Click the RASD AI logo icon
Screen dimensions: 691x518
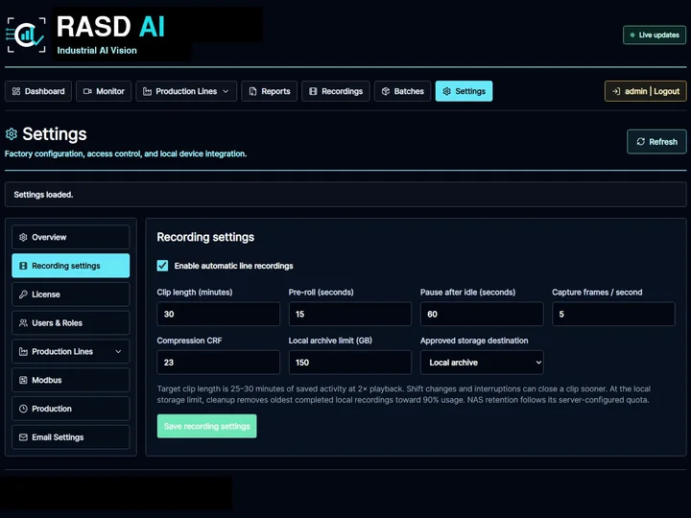tap(26, 35)
